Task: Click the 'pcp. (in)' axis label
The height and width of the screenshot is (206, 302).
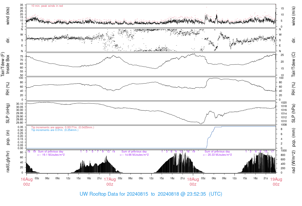Action: point(8,137)
